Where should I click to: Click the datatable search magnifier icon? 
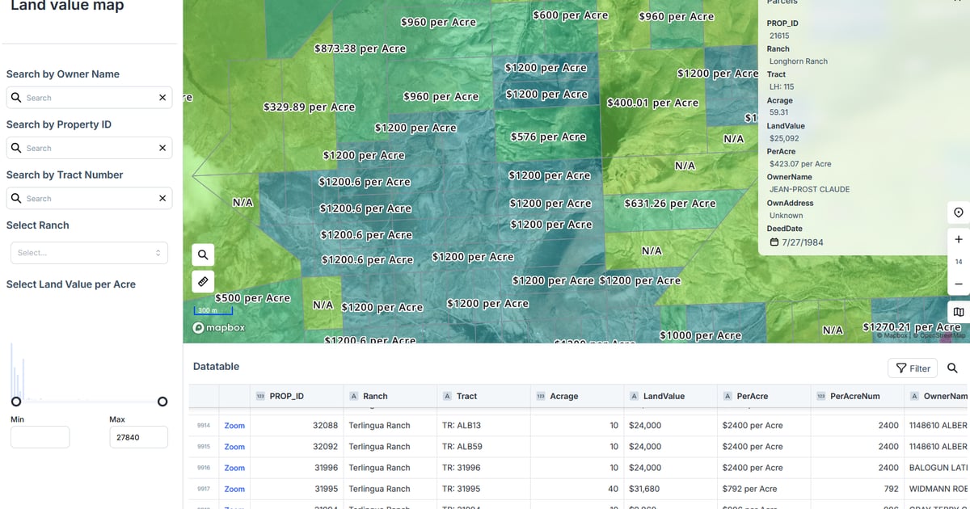coord(954,368)
